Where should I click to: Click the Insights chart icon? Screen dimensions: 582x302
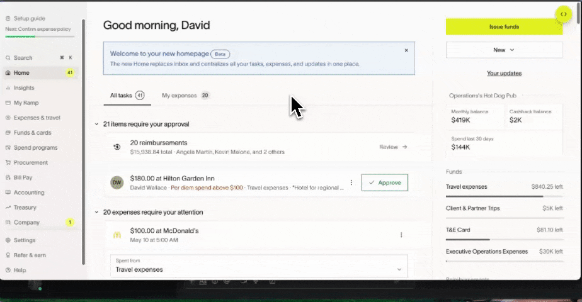click(x=8, y=88)
